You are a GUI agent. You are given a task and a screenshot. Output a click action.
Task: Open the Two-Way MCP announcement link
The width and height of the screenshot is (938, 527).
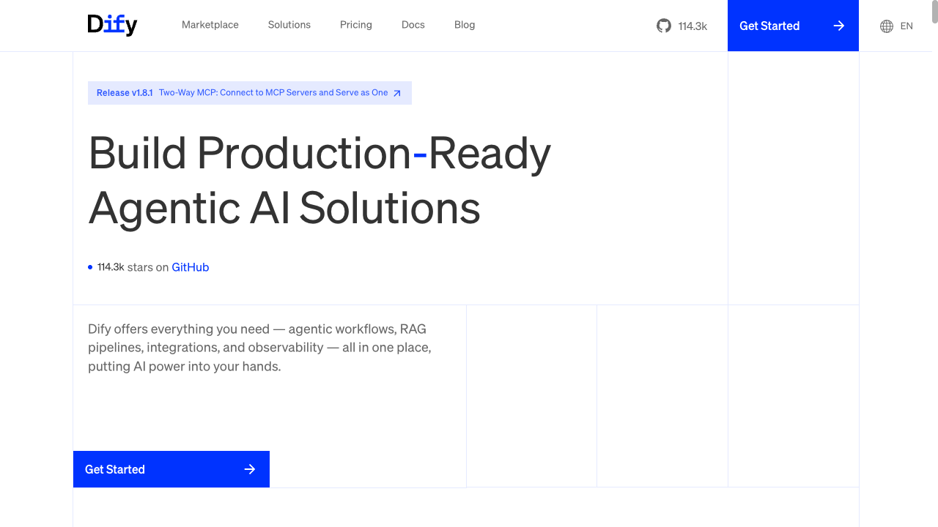[x=273, y=93]
